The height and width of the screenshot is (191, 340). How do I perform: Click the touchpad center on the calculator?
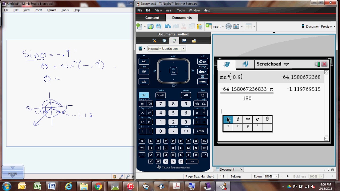(173, 71)
